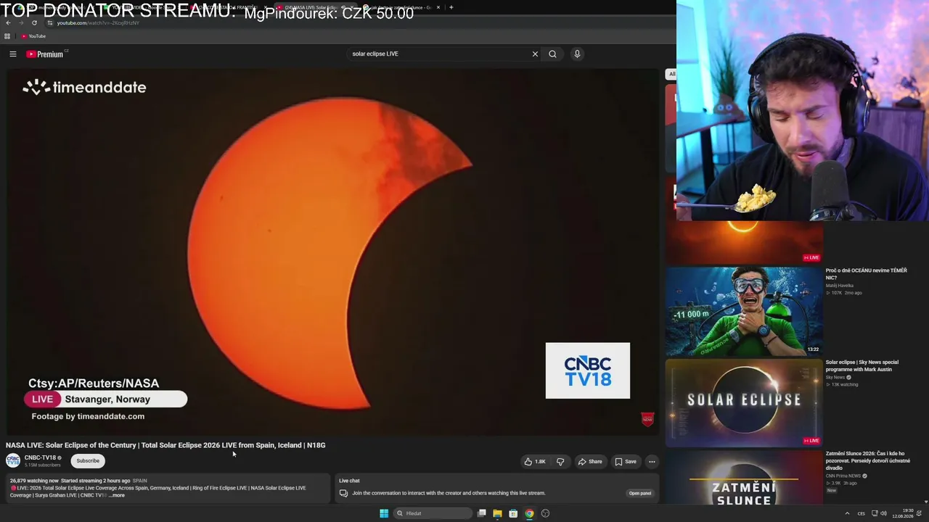Run search with the magnifier button
The width and height of the screenshot is (929, 522).
[x=552, y=54]
